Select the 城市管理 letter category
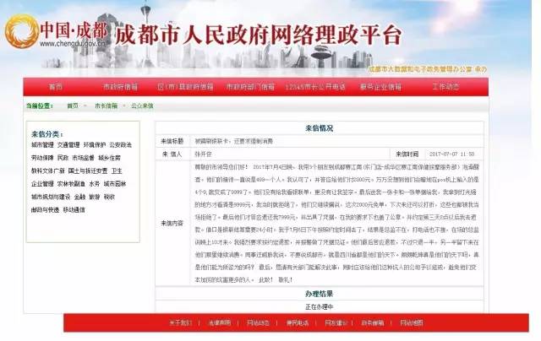 pos(42,145)
